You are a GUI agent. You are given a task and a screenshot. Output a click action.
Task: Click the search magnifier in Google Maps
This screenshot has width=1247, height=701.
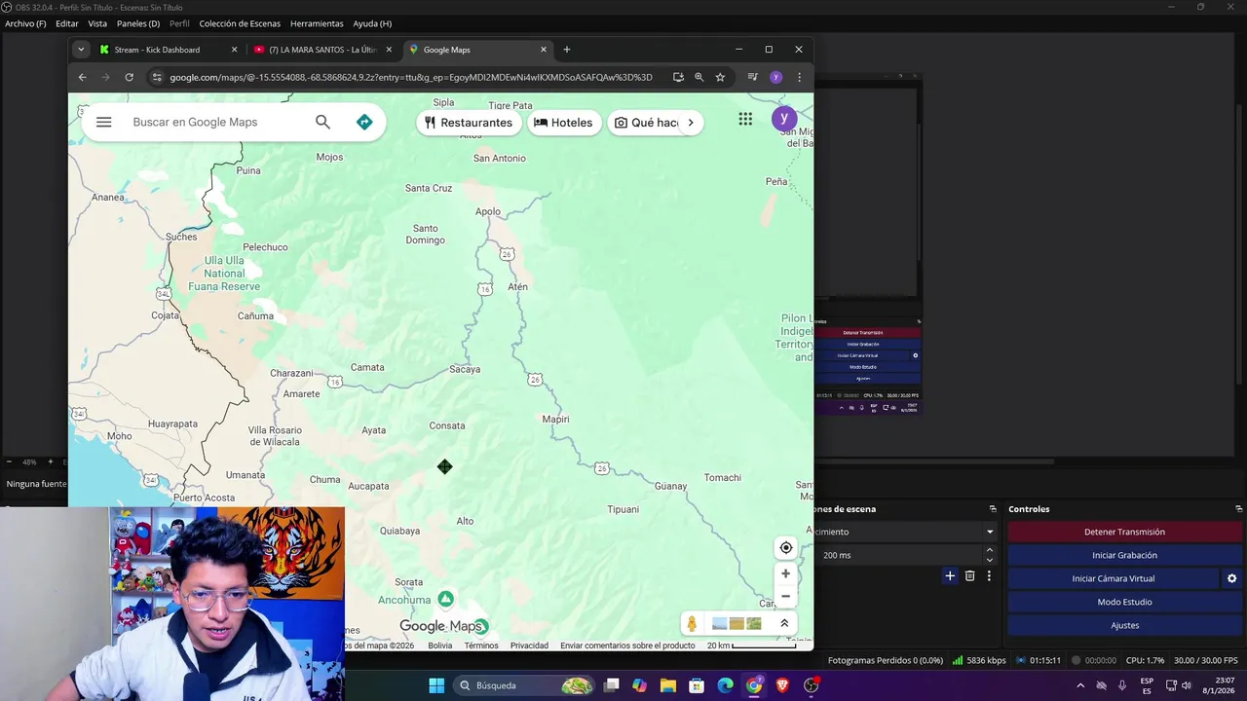coord(322,122)
